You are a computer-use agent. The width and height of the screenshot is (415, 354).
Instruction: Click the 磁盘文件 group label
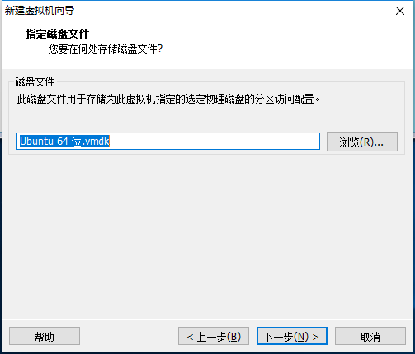click(35, 82)
